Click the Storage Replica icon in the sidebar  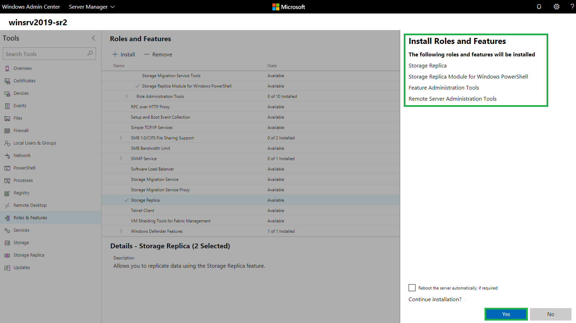point(7,255)
